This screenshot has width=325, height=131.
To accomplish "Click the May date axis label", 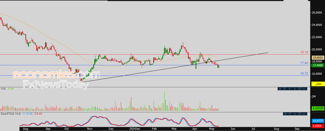I will click(212, 129).
